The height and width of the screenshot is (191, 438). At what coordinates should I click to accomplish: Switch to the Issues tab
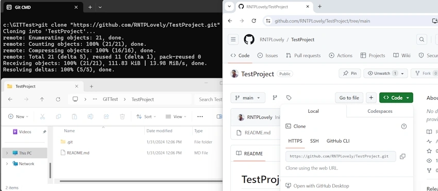pyautogui.click(x=267, y=55)
